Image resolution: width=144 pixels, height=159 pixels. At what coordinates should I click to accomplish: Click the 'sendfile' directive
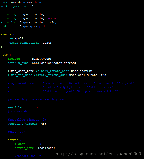click(15, 108)
